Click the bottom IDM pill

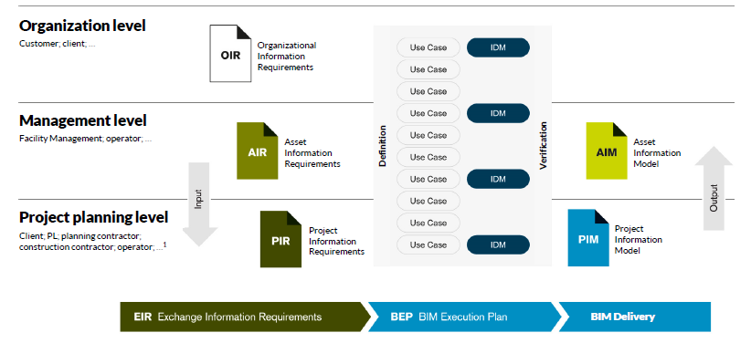click(x=498, y=244)
